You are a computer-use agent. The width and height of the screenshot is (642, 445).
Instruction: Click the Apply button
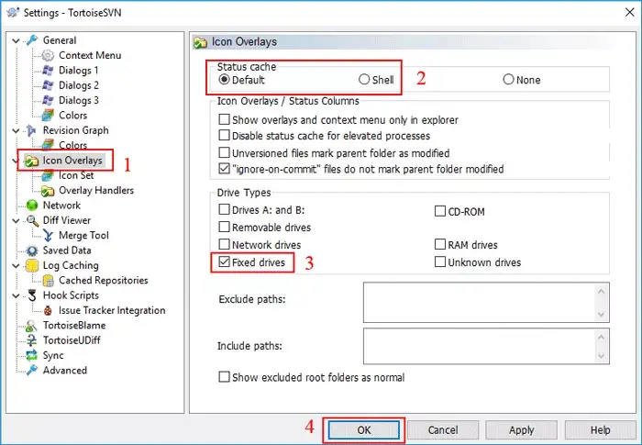coord(521,429)
